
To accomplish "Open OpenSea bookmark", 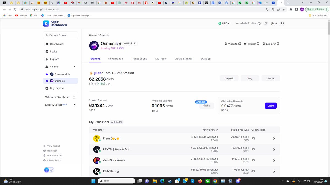I will [79, 15].
